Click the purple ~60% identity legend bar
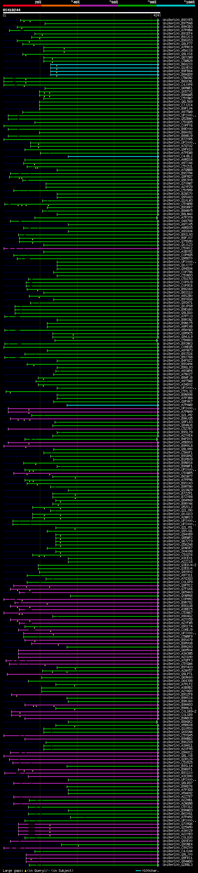Viewport: 198px width, 873px height. 99,6
